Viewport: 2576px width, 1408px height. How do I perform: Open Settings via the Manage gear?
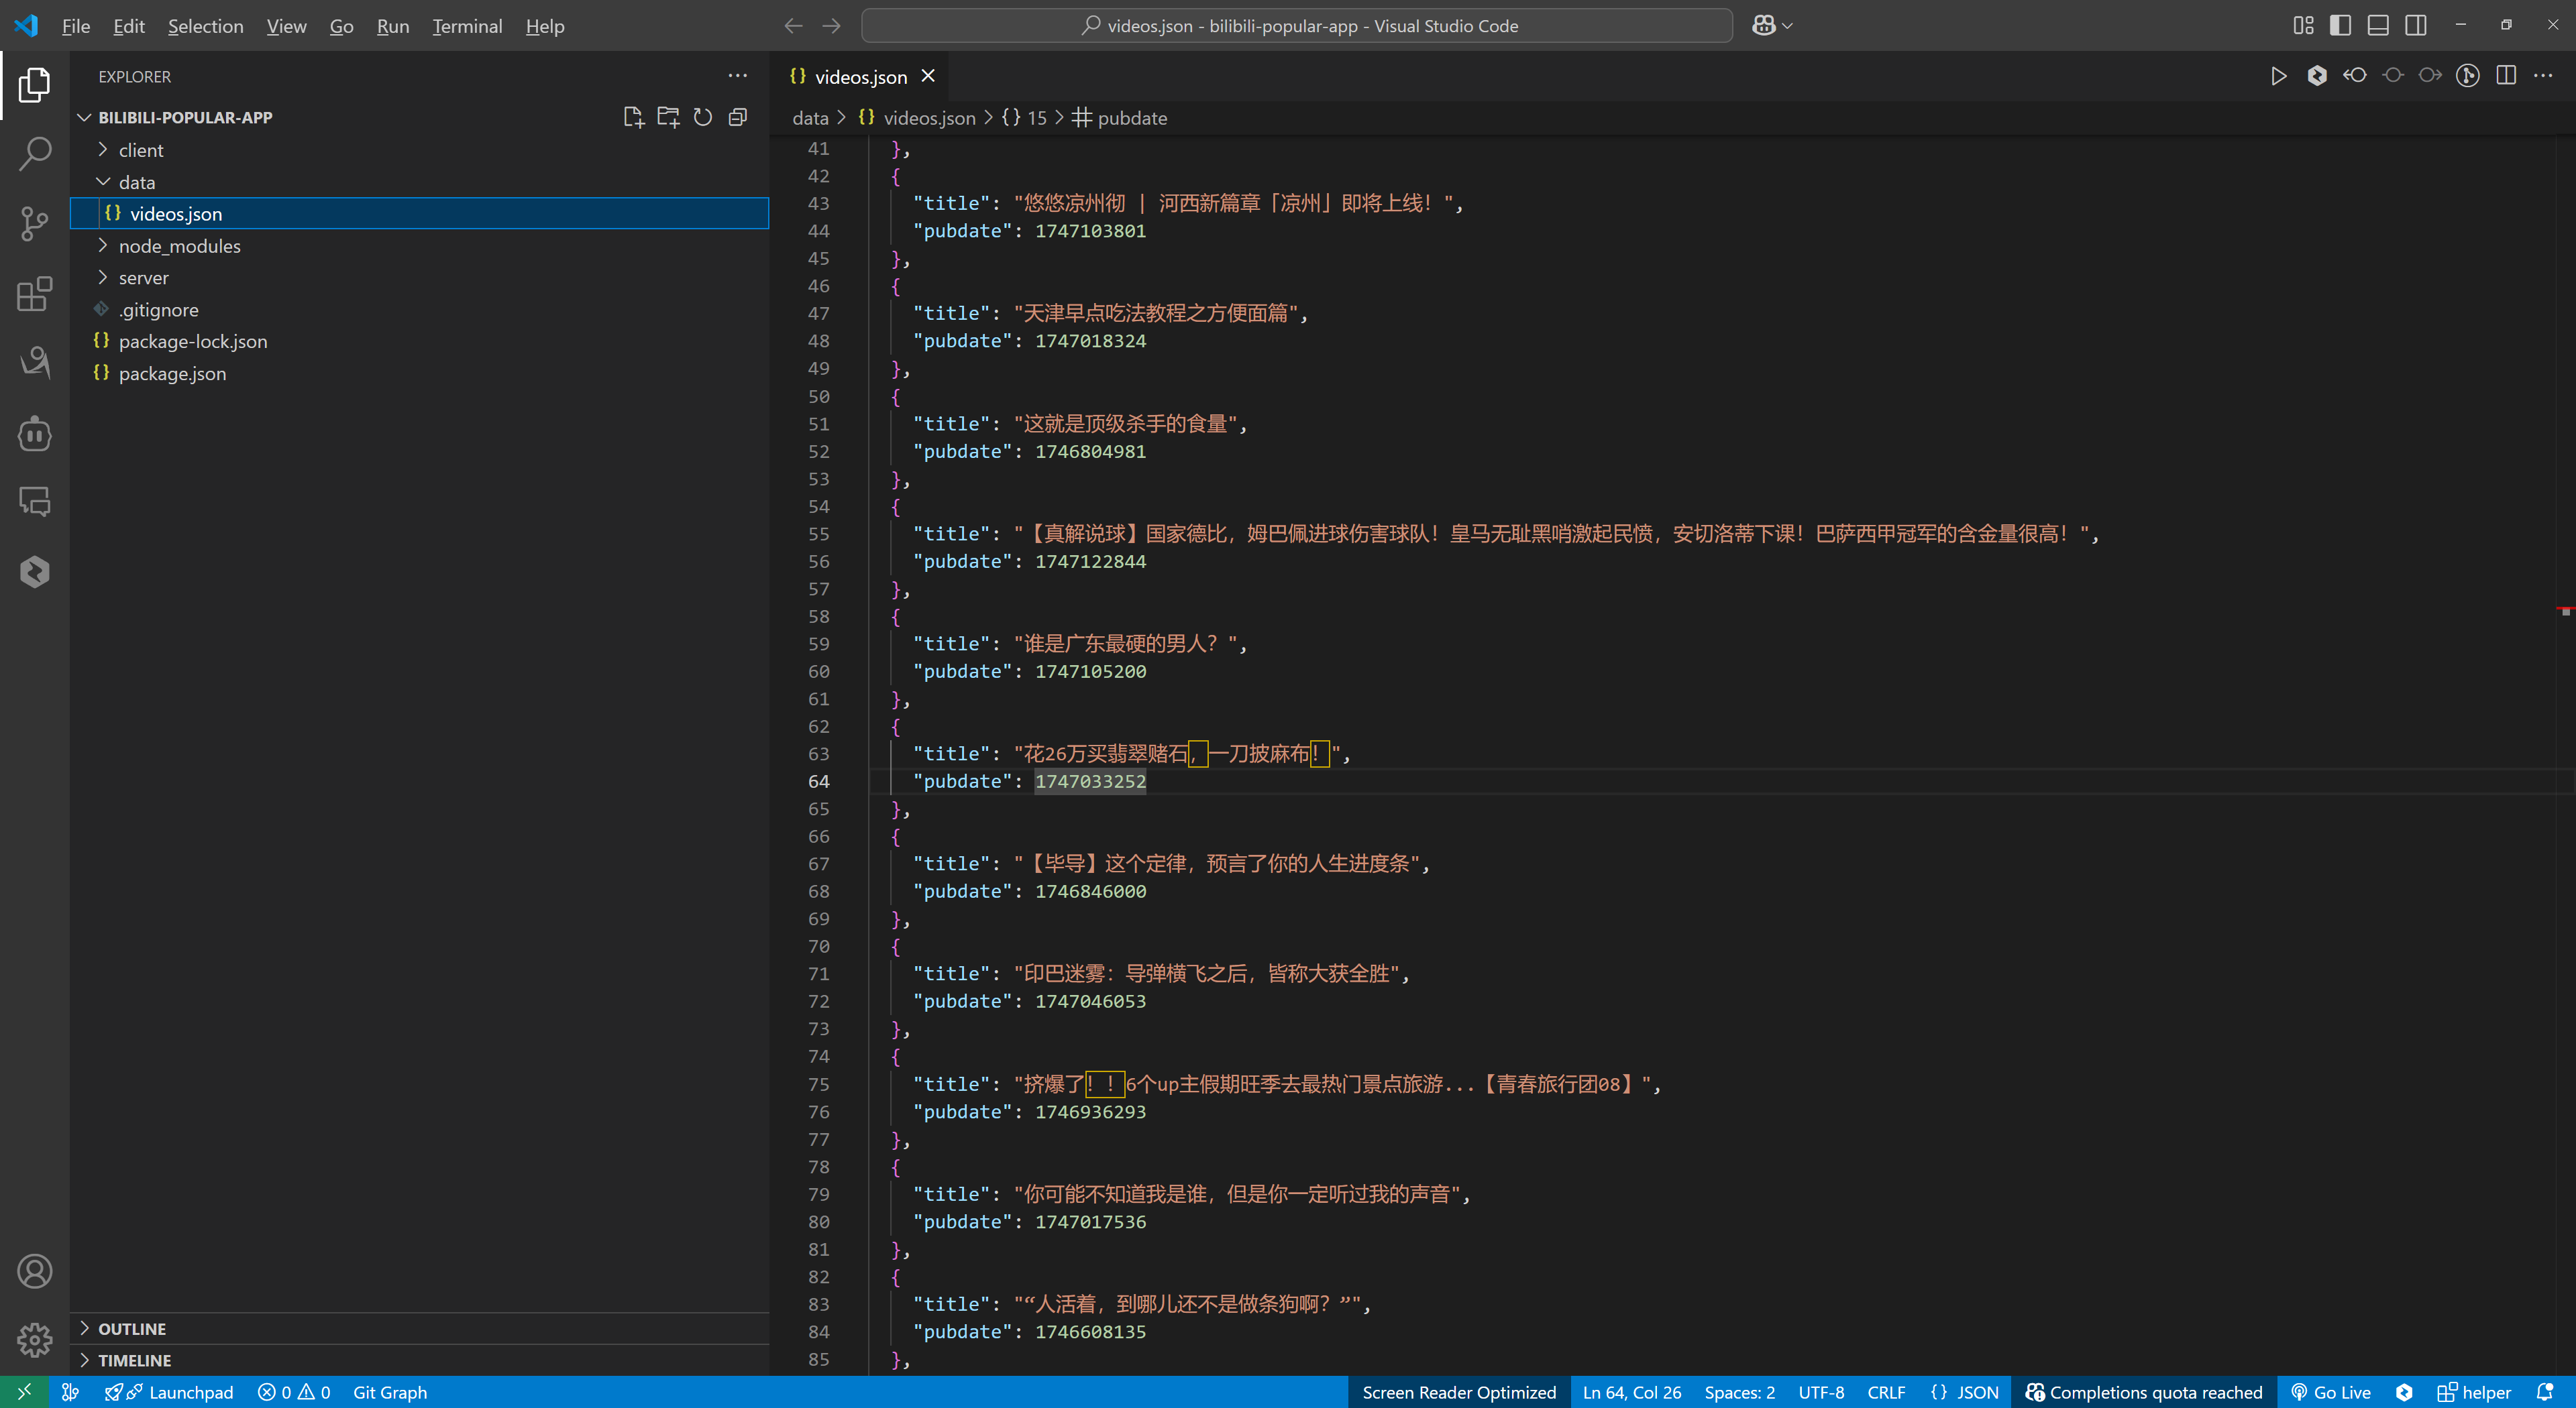36,1340
